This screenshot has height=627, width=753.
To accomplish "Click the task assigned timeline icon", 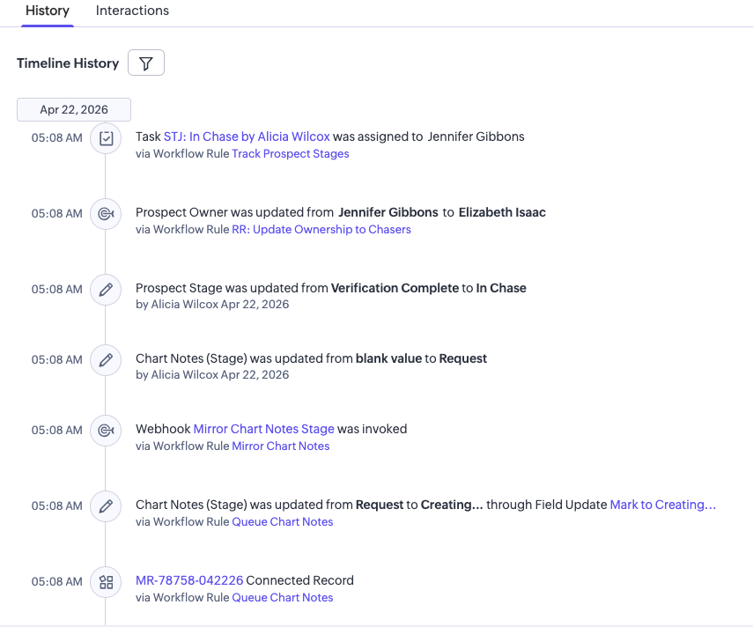I will (106, 138).
